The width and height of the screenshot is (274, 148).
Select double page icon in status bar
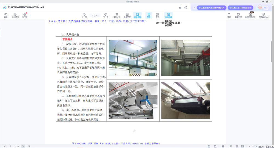click(215, 146)
